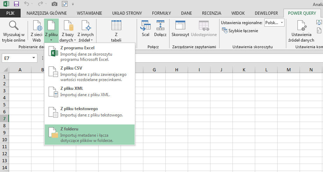Viewport: 323px width, 172px height.
Task: Click the Scal merge icon
Action: pos(145,29)
